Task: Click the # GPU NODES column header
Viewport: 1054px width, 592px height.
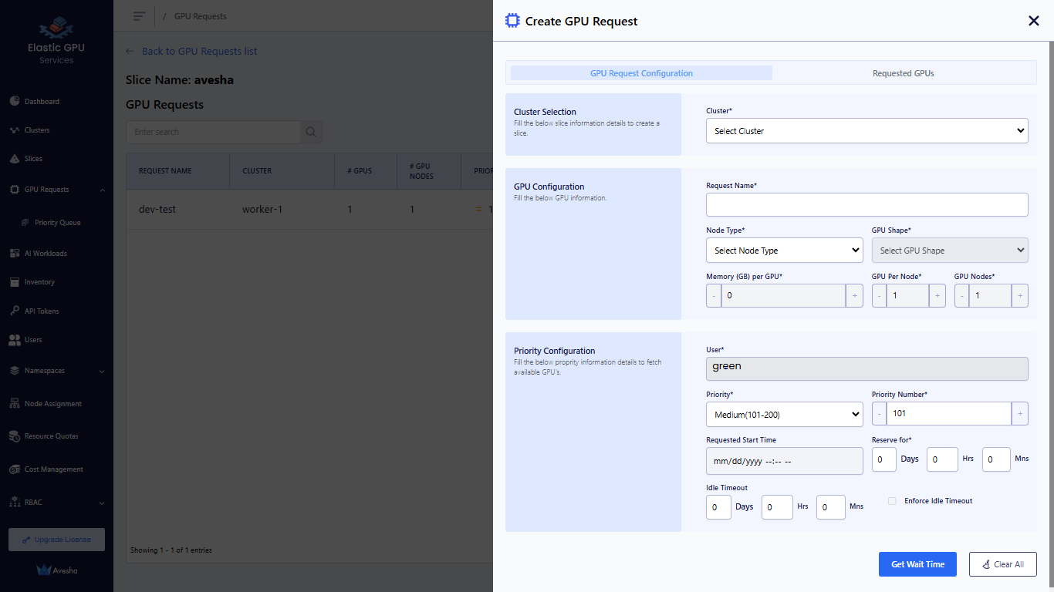Action: point(430,171)
